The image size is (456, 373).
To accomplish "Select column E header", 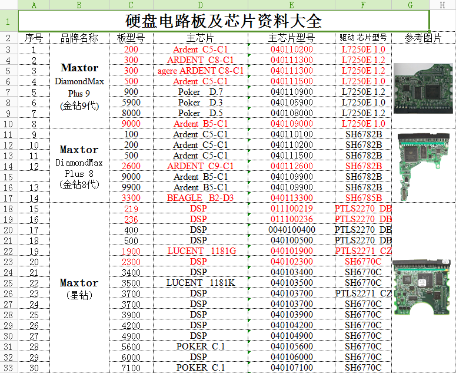I will point(291,5).
